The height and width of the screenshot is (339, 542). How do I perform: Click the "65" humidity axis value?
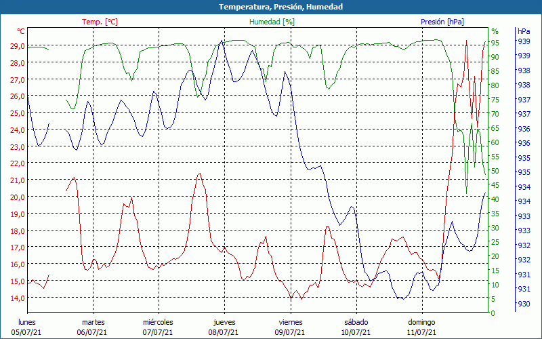(x=495, y=128)
